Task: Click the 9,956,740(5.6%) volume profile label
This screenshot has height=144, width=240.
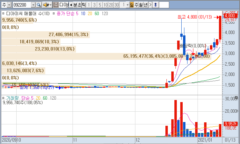Action: tap(19, 20)
